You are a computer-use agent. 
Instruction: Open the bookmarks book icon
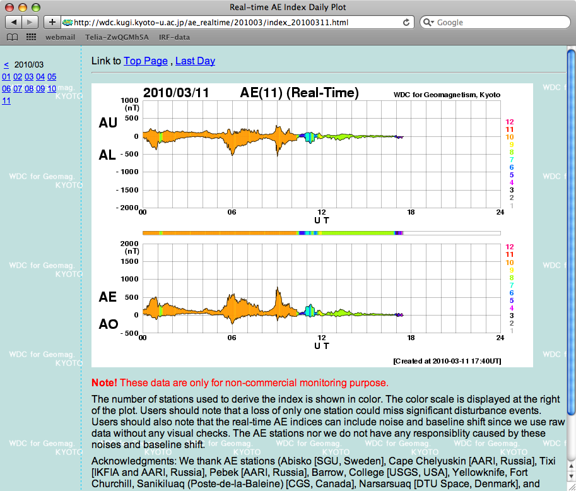[12, 37]
